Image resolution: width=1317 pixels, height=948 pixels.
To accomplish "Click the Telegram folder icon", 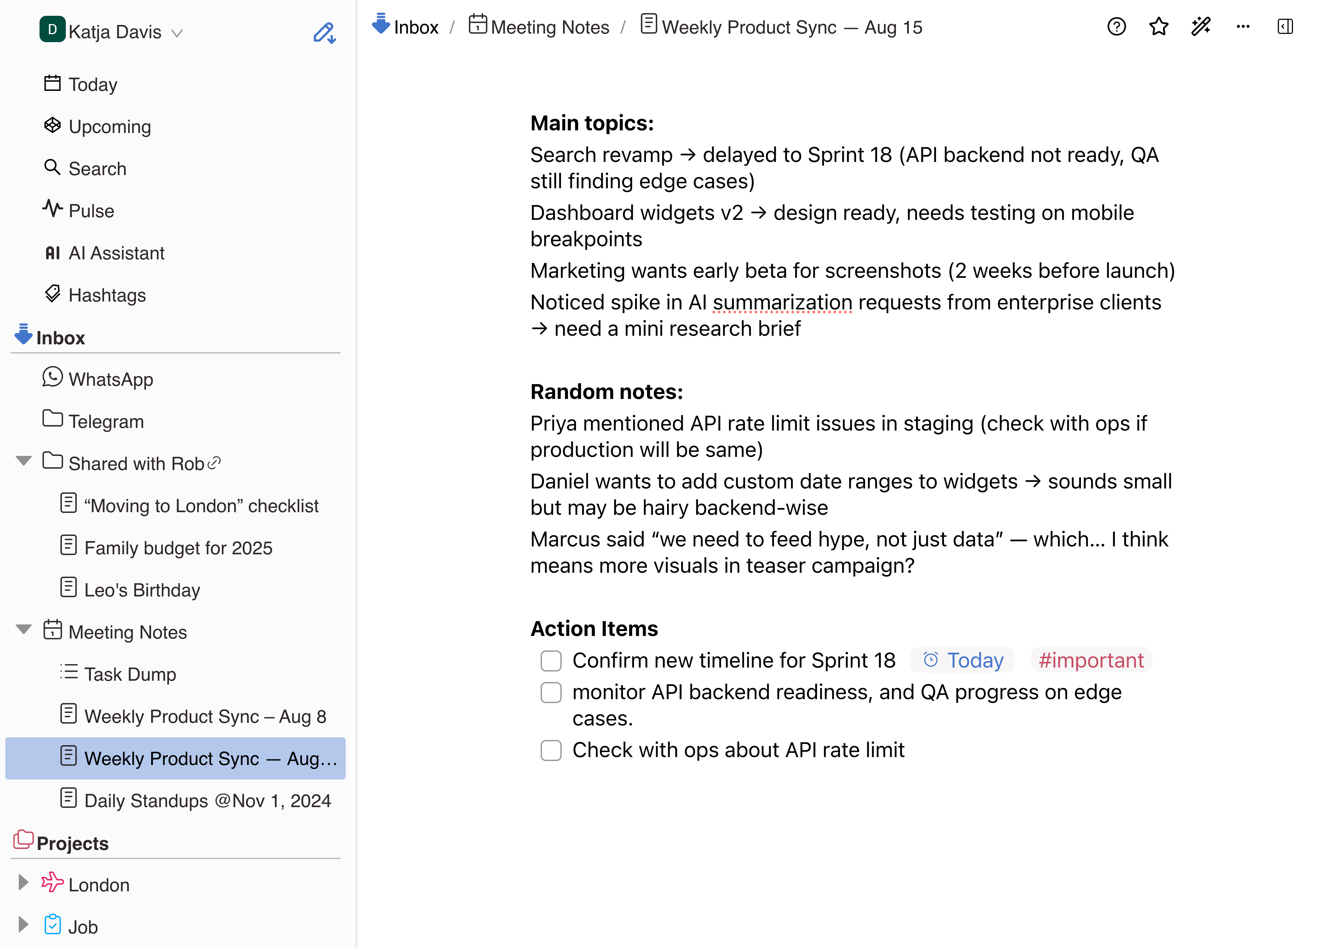I will 52,419.
